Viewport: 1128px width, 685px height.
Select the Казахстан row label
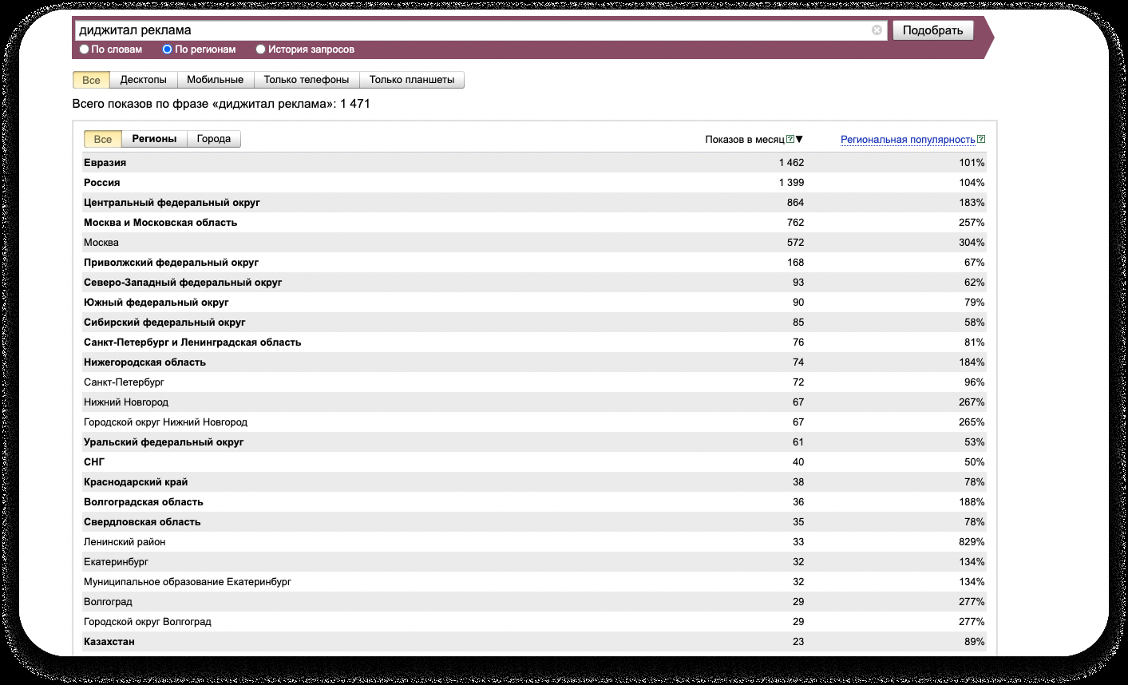[109, 642]
